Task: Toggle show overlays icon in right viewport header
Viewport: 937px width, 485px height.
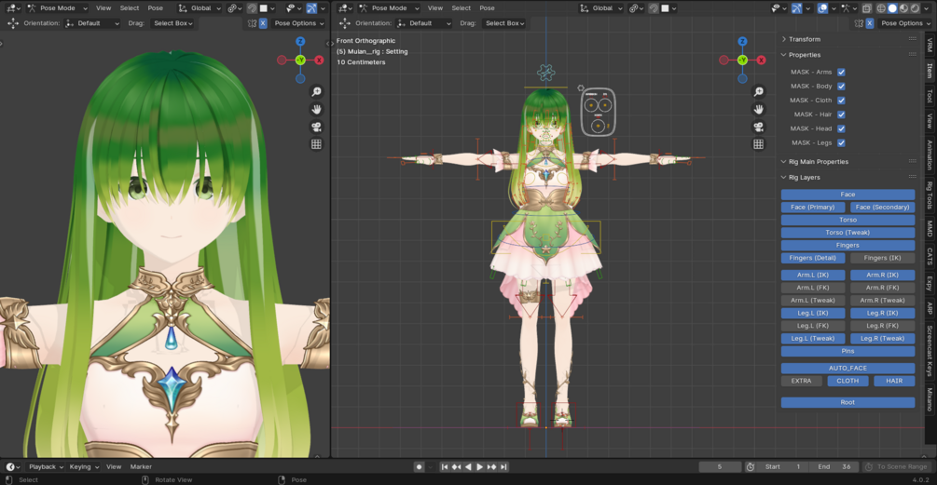Action: [x=823, y=8]
